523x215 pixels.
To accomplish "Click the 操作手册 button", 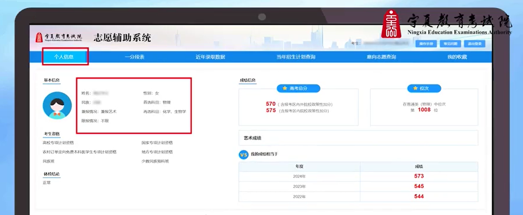I will (426, 44).
